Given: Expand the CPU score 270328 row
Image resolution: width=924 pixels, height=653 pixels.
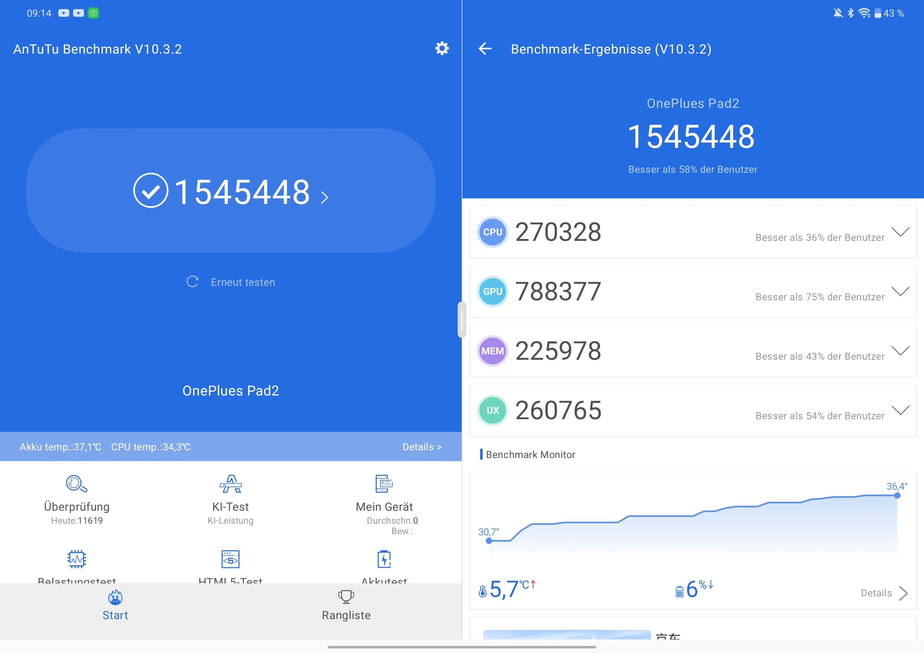Looking at the screenshot, I should (900, 232).
